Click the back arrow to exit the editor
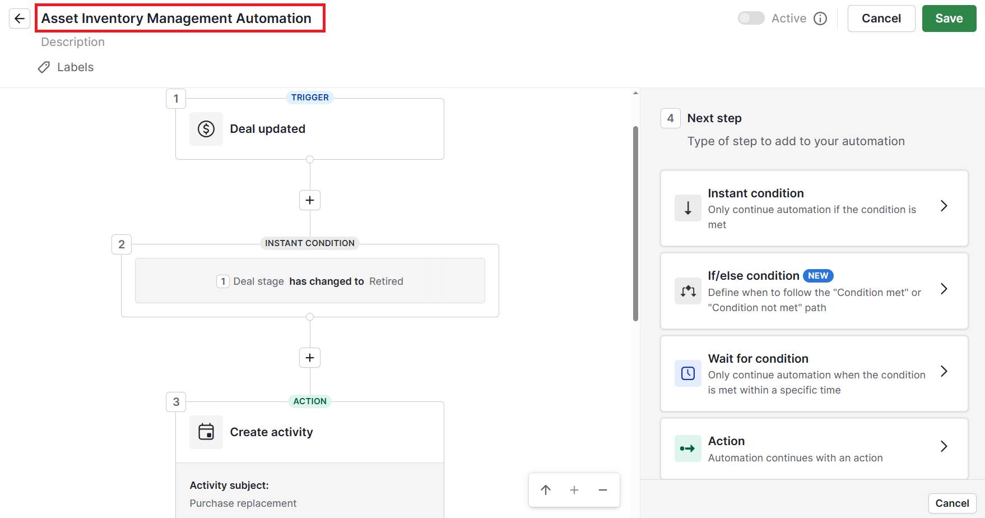The width and height of the screenshot is (985, 518). 20,18
